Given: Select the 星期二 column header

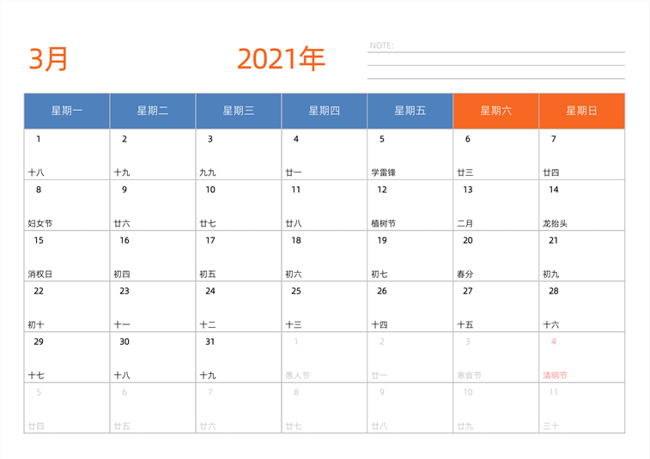Looking at the screenshot, I should click(x=153, y=111).
